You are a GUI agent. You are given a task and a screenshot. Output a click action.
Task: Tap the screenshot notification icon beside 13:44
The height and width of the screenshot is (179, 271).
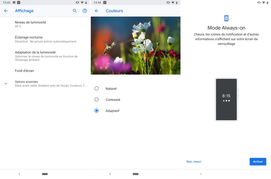[x=105, y=3]
